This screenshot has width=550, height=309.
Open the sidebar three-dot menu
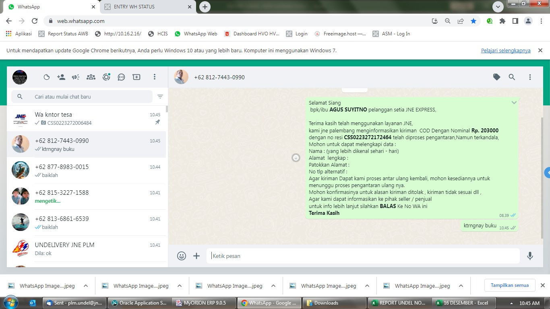pos(155,77)
